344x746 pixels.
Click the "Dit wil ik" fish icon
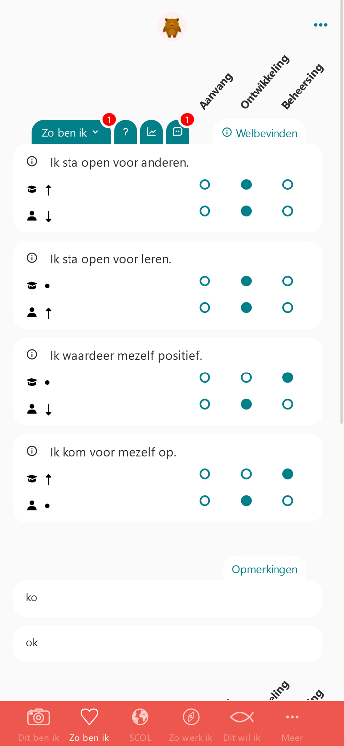pos(241,717)
